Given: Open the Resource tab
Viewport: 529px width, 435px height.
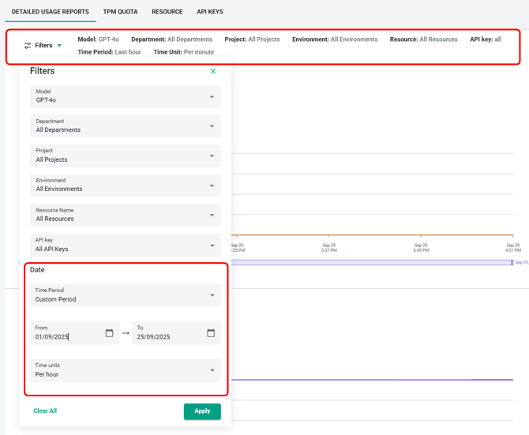Looking at the screenshot, I should 167,12.
